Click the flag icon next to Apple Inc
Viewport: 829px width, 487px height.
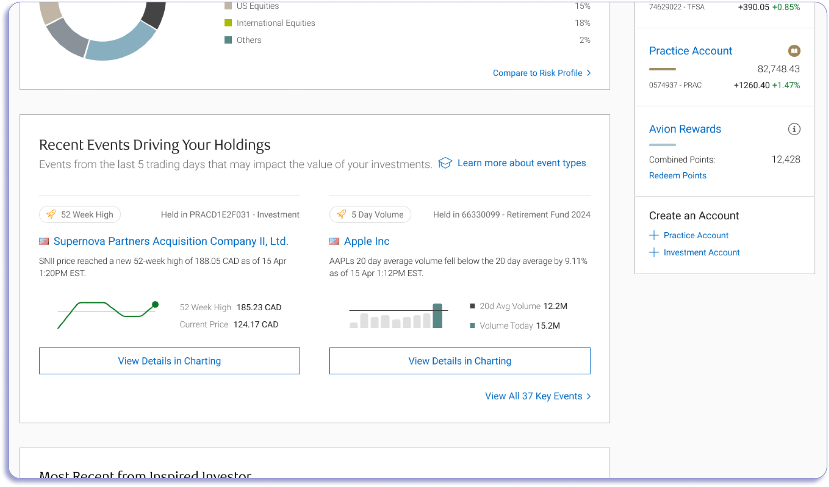pyautogui.click(x=334, y=242)
